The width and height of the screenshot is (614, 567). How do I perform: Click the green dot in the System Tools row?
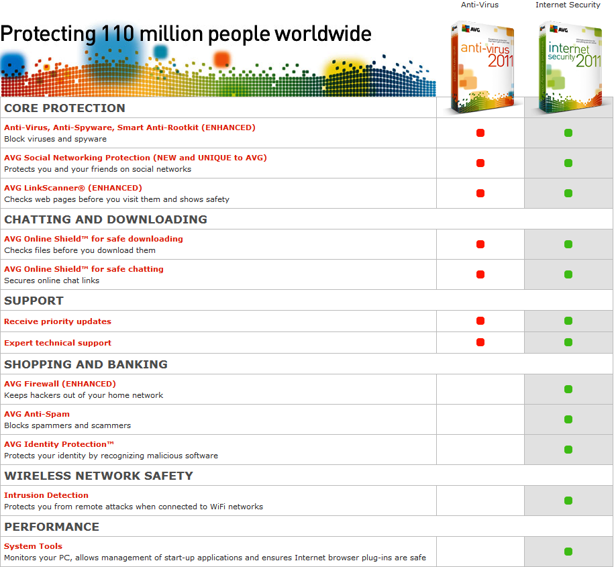click(x=568, y=552)
